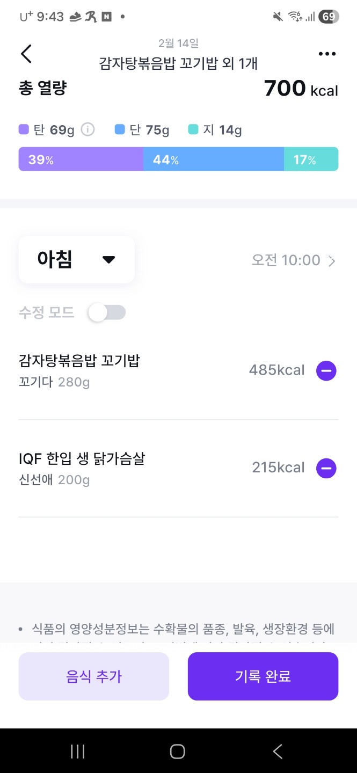Open the 아침 meal type dropdown
The height and width of the screenshot is (773, 357).
[76, 260]
